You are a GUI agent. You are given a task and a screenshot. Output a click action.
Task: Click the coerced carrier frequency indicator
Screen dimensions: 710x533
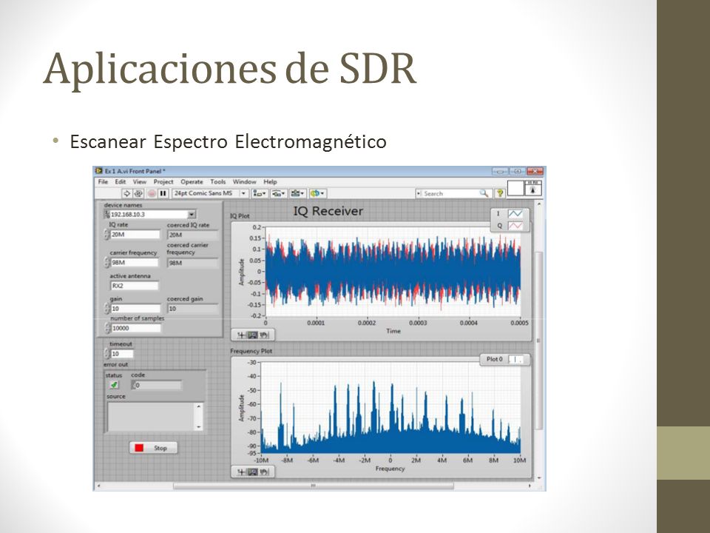(x=192, y=263)
